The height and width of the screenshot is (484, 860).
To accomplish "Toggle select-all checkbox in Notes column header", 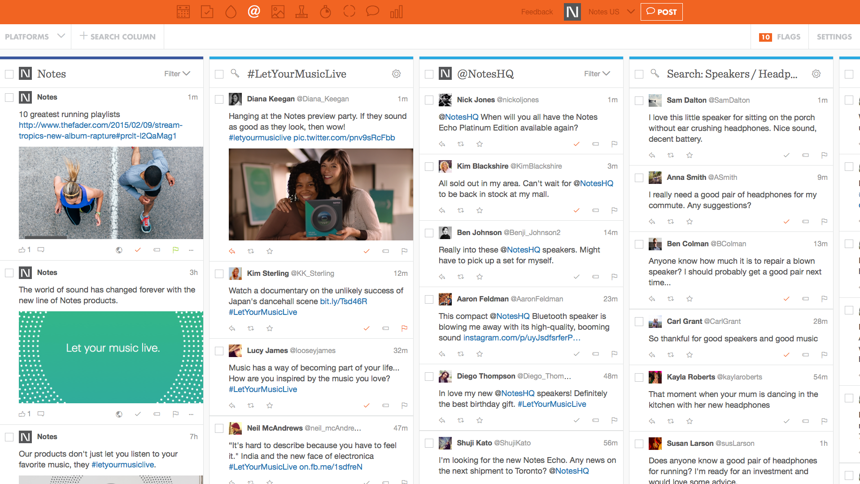I will point(9,74).
